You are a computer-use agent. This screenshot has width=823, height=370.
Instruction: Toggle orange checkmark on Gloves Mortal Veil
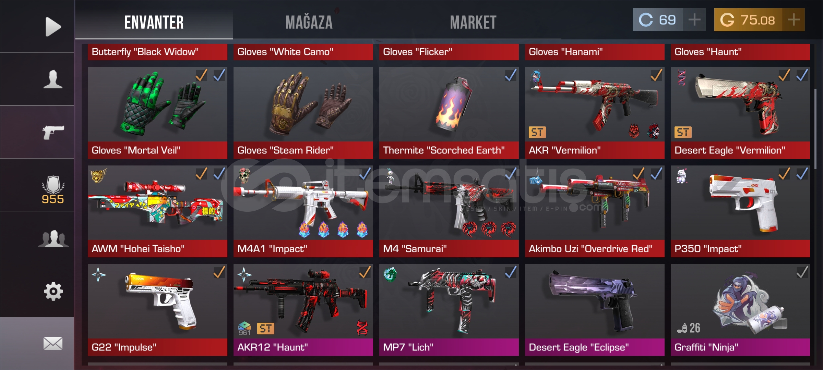click(201, 75)
